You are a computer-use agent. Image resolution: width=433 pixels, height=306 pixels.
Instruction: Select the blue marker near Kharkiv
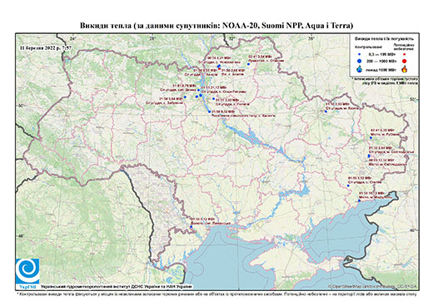click(326, 111)
